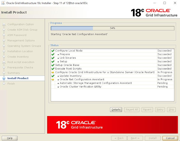Click the Finish step node circle

(x=4, y=84)
